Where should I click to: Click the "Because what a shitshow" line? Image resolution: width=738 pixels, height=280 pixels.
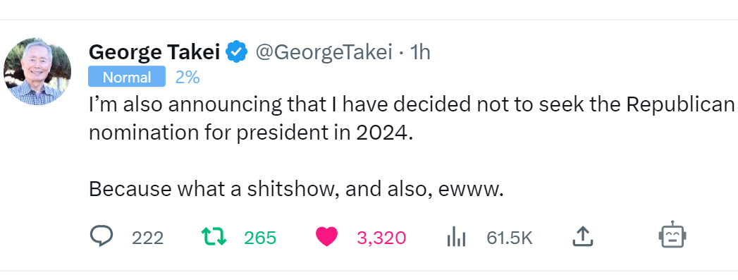(x=297, y=189)
